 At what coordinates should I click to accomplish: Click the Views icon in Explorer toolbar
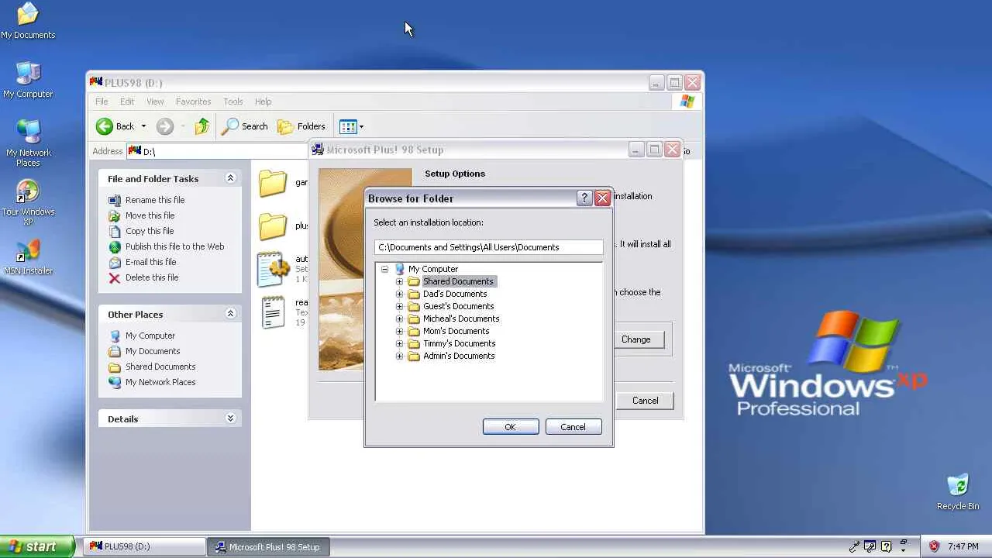tap(348, 126)
